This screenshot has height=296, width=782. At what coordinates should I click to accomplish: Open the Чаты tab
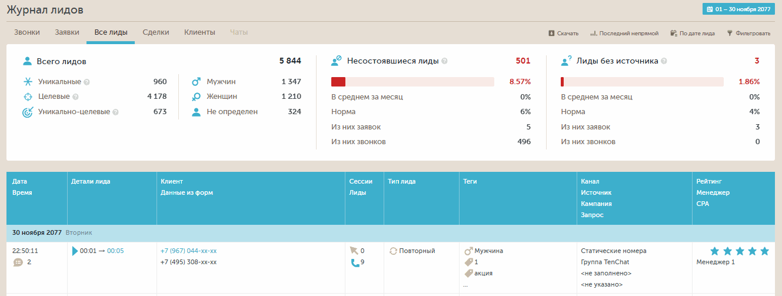pyautogui.click(x=239, y=32)
